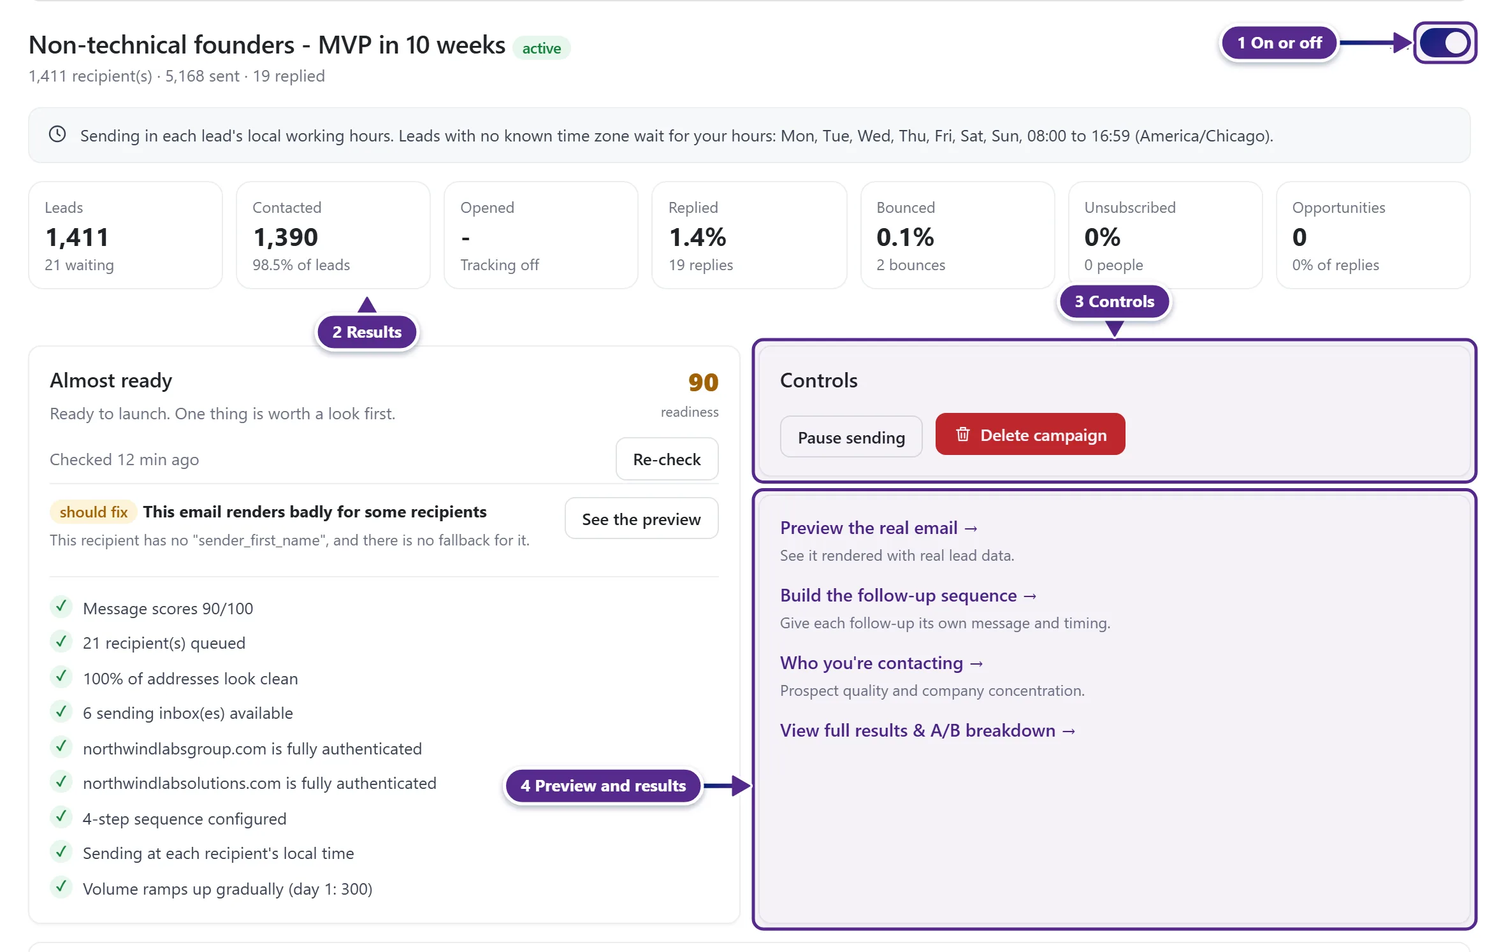1499x952 pixels.
Task: Open the Preview the real email link
Action: point(879,528)
